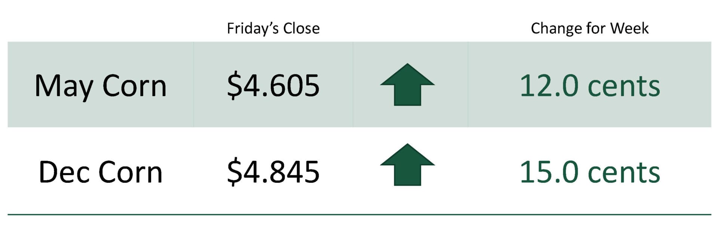Select the "Change for Week" column header
The width and height of the screenshot is (718, 227).
click(x=589, y=28)
